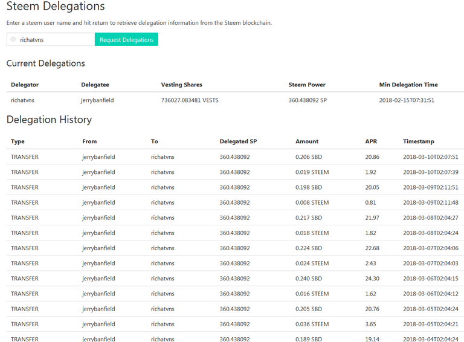Click the 0.036 STEEM amount cell
Viewport: 464px width, 342px height.
(312, 324)
